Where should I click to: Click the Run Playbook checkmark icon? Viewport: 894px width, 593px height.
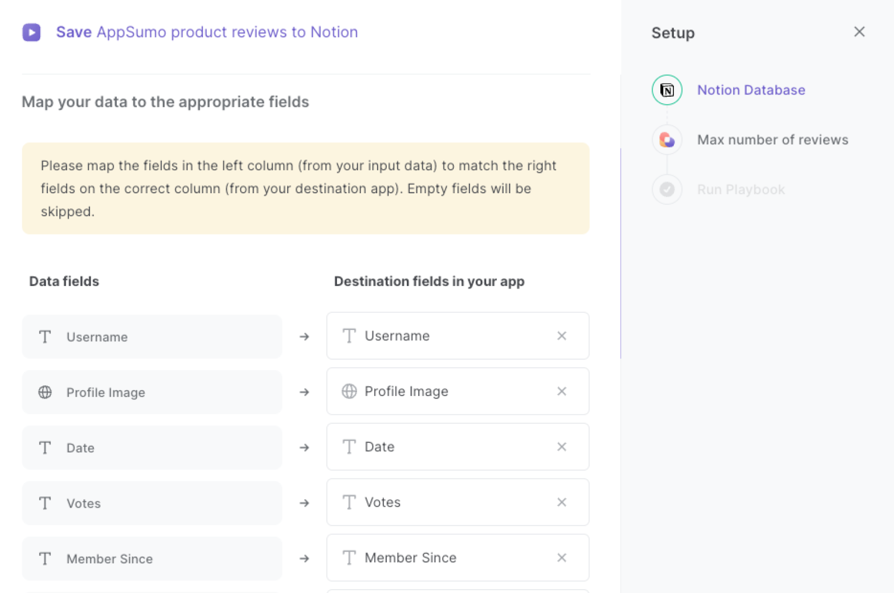pyautogui.click(x=667, y=189)
